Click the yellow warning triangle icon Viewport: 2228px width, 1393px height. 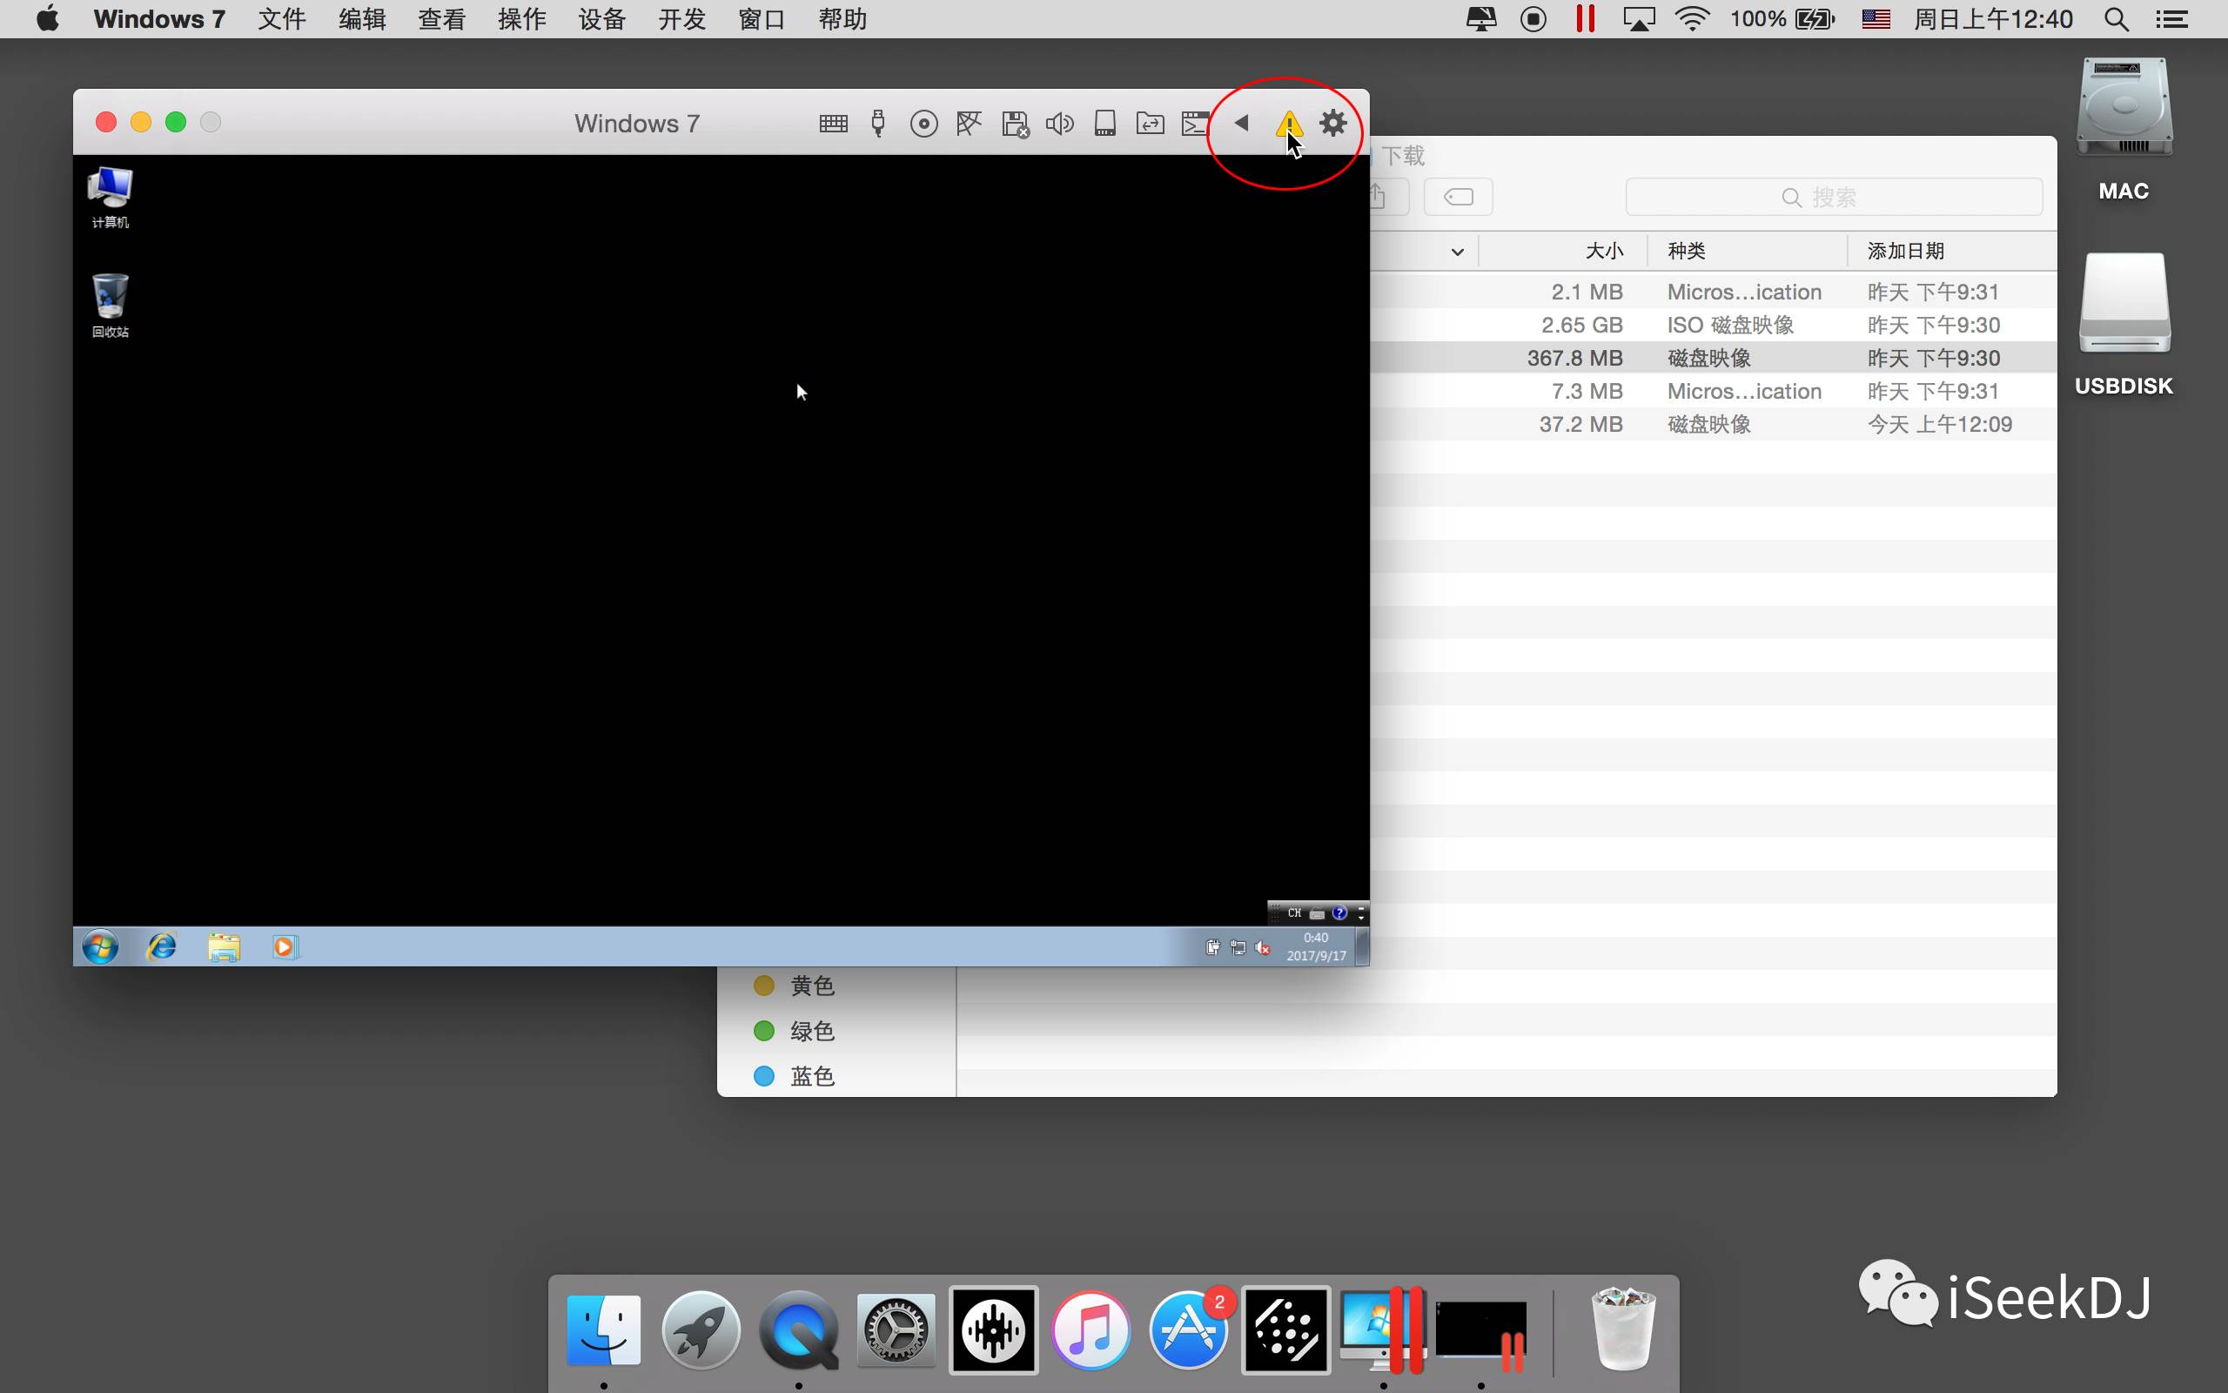(1288, 124)
